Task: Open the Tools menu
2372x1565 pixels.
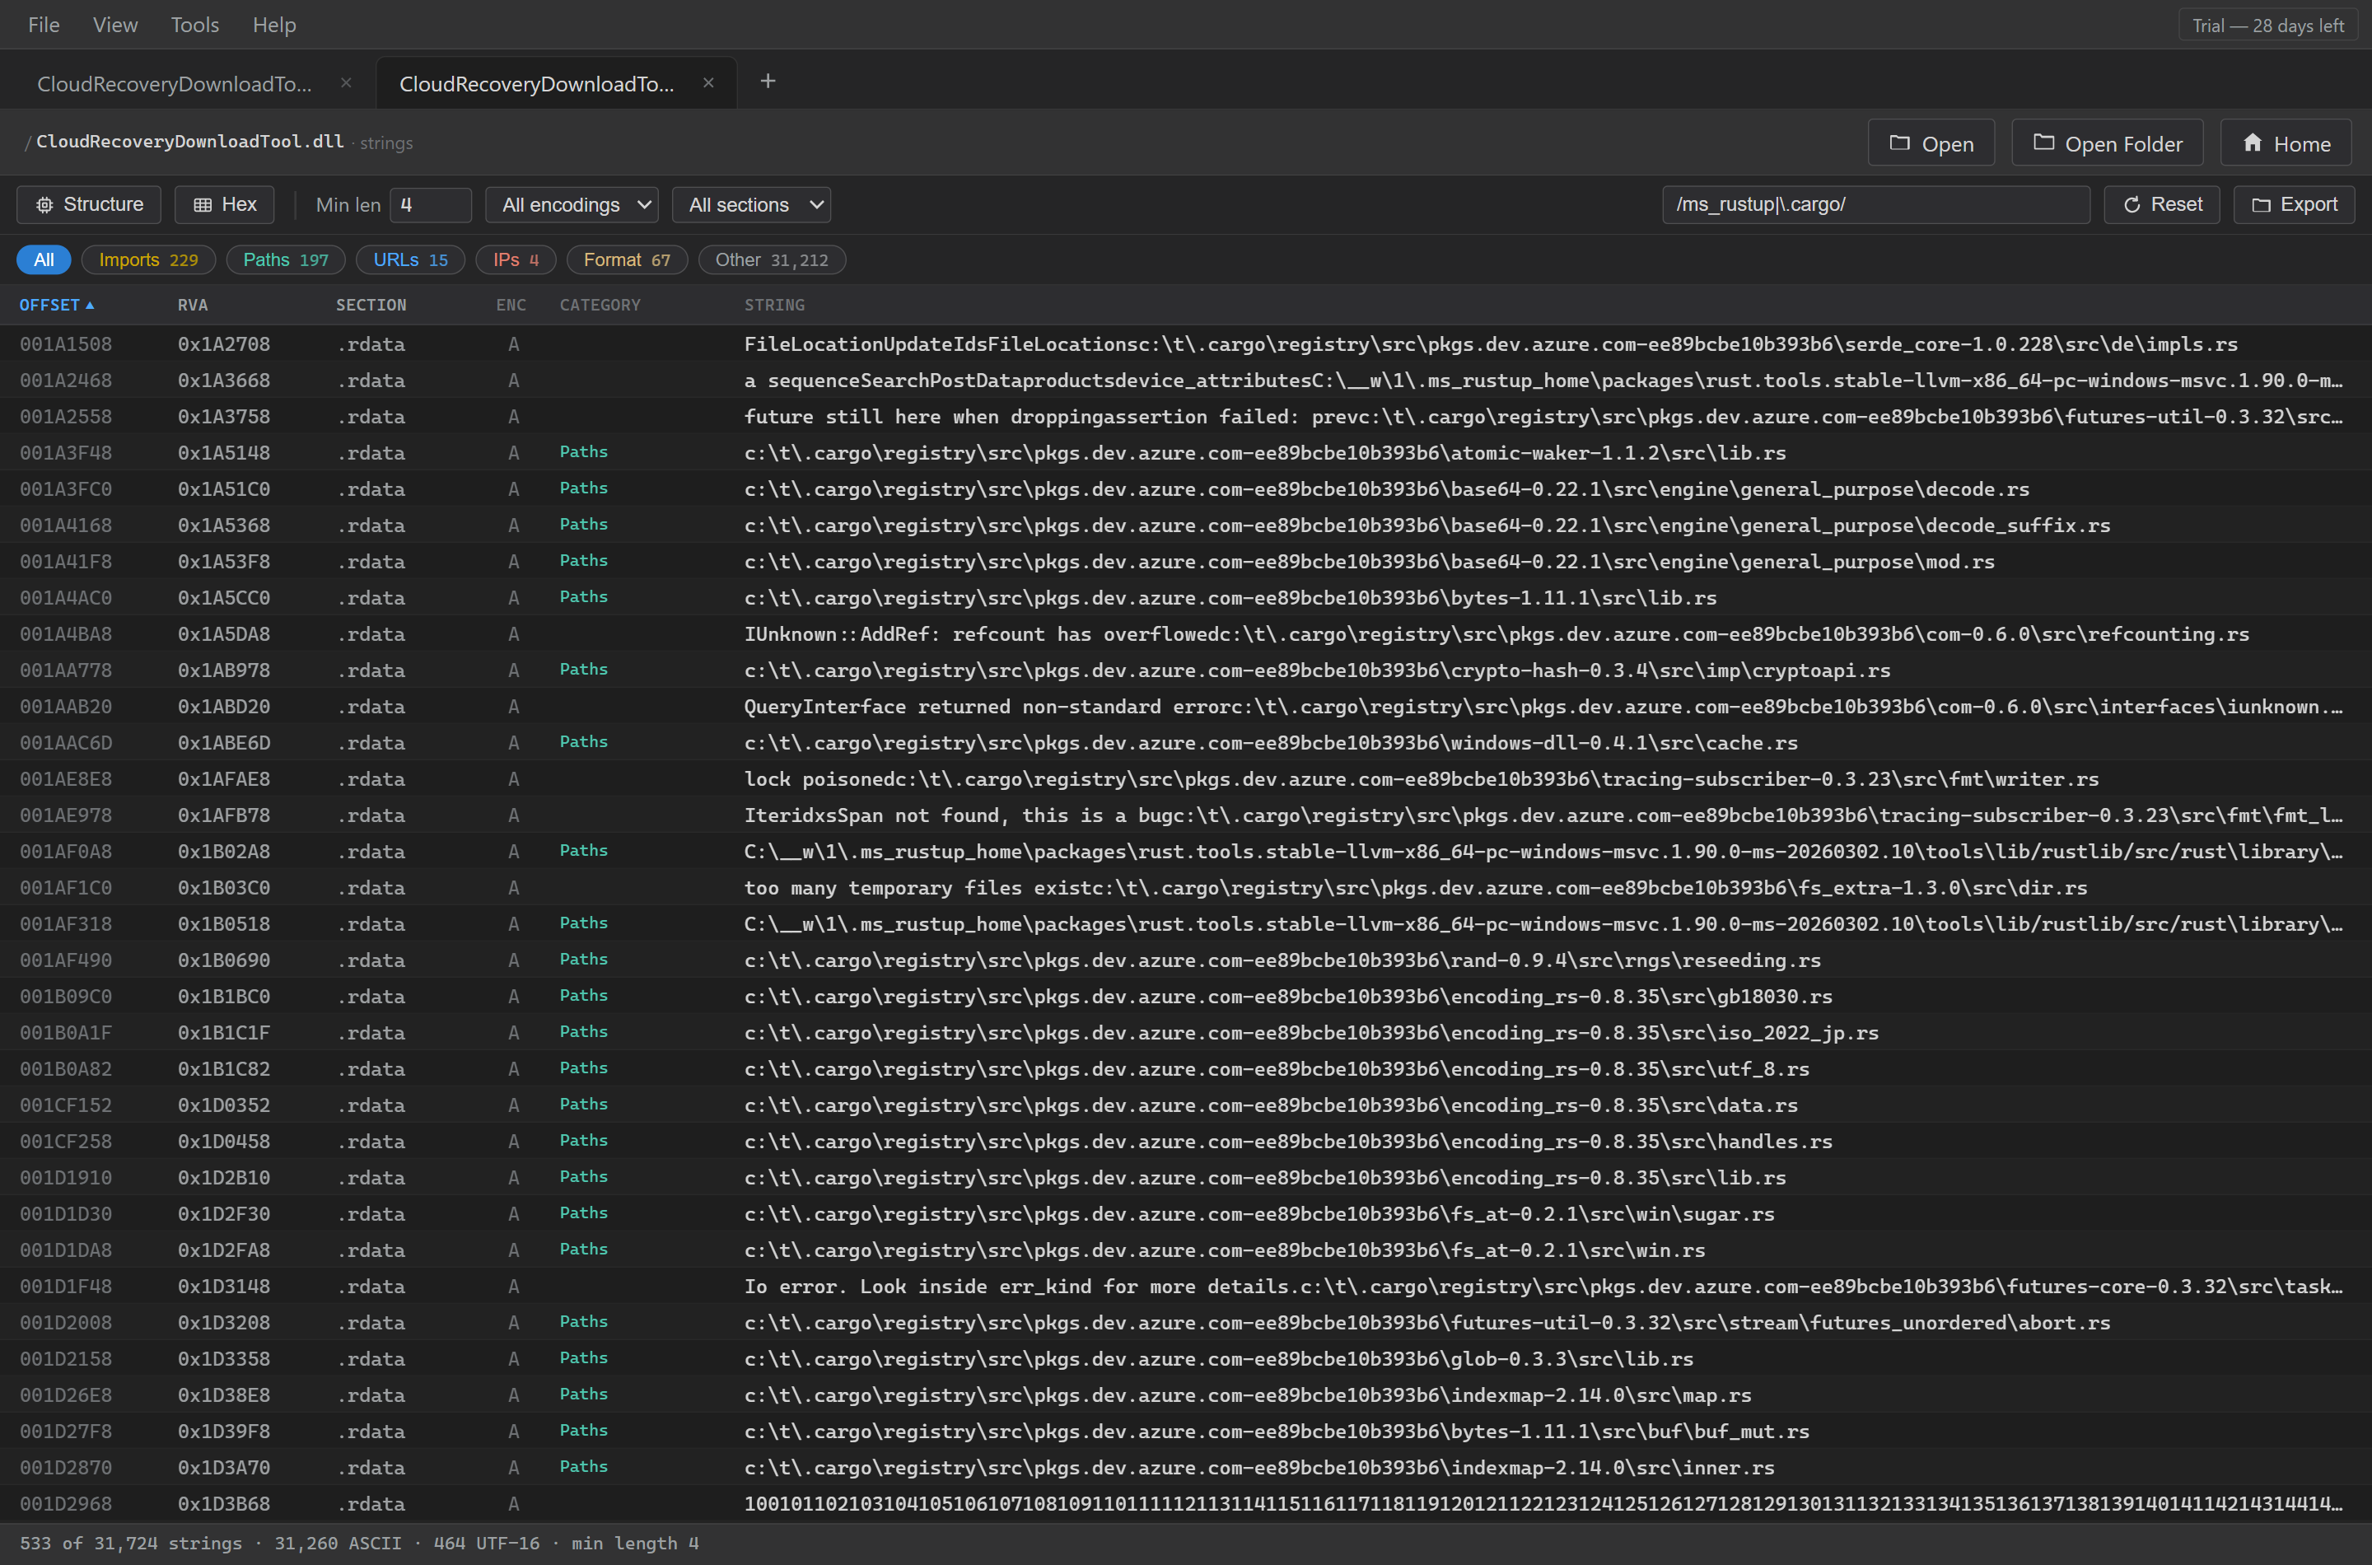Action: pos(194,25)
